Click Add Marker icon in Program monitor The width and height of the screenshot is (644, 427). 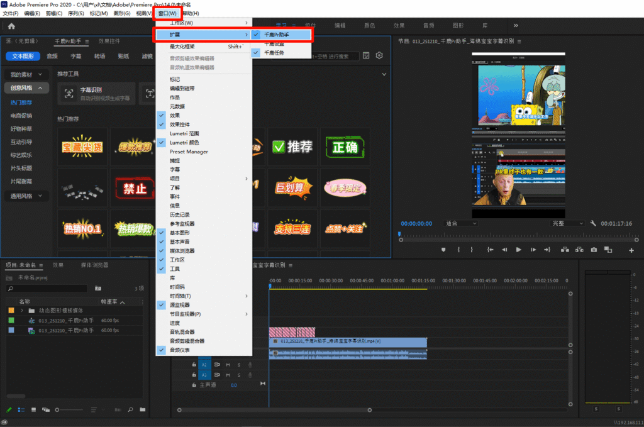(x=443, y=250)
